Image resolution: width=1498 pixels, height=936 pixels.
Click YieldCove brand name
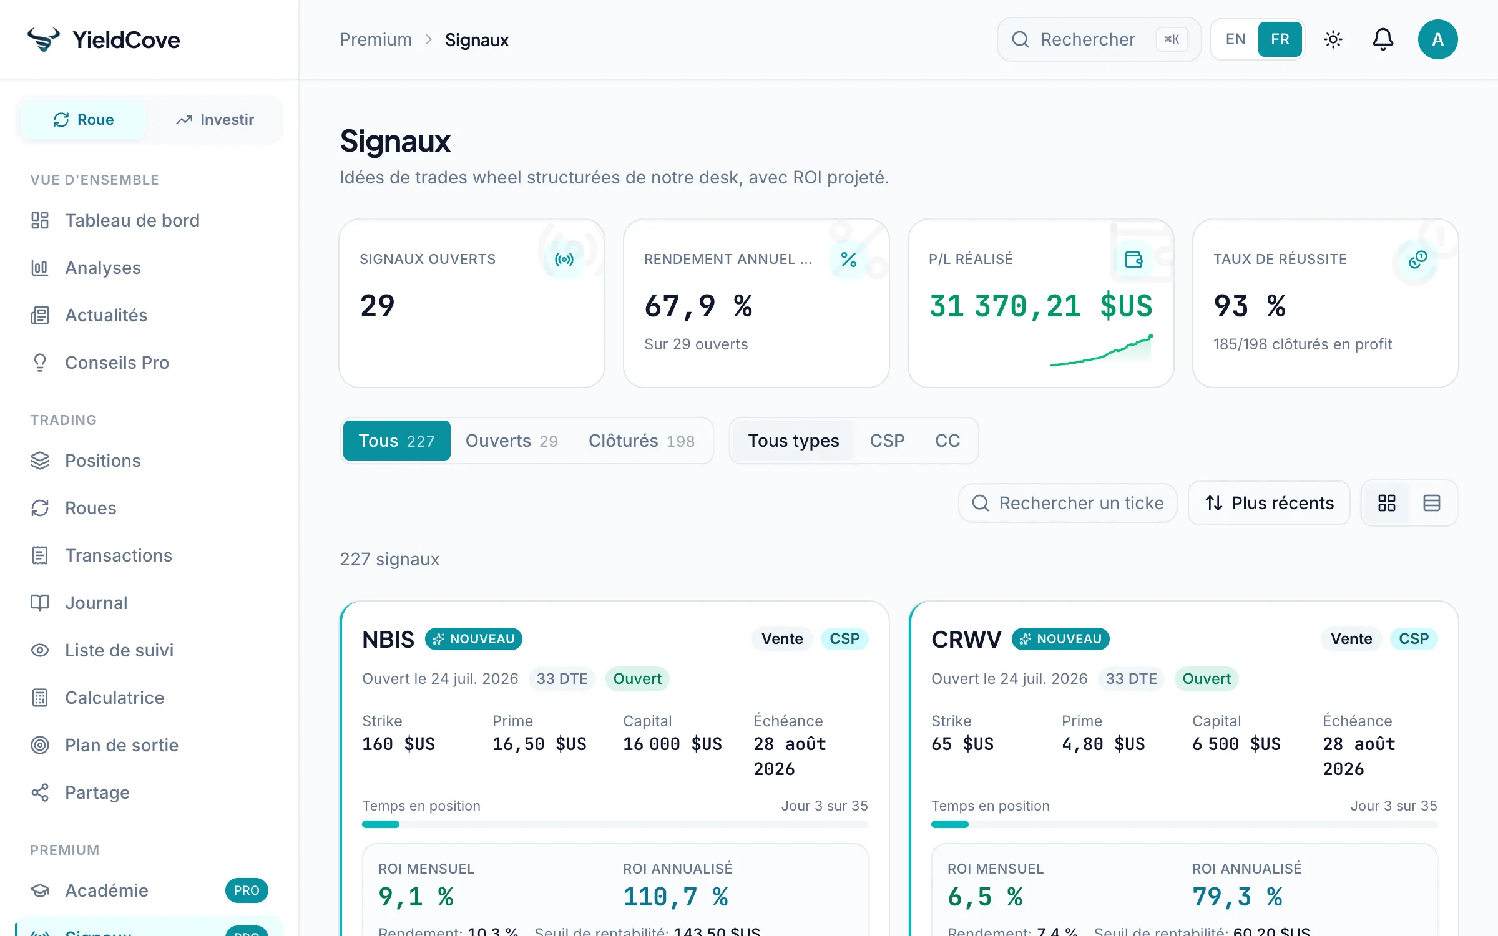[x=126, y=39]
